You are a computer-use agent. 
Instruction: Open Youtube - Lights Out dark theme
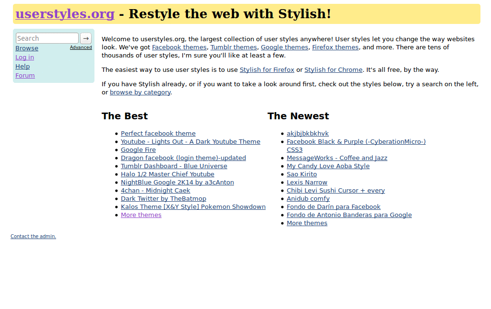[190, 142]
